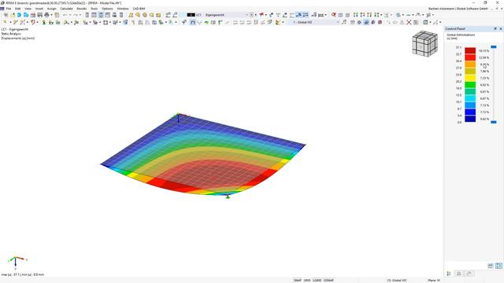Screen dimensions: 504x283
Task: Click the magnifier icon beside the coordinate system box
Action: [x=344, y=23]
